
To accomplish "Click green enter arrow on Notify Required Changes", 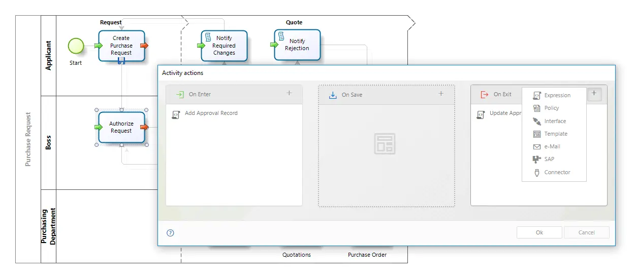I will click(x=201, y=46).
